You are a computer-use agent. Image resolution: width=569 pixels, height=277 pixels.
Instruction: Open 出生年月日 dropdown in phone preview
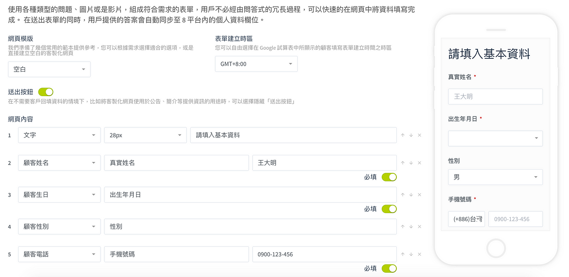(x=495, y=138)
